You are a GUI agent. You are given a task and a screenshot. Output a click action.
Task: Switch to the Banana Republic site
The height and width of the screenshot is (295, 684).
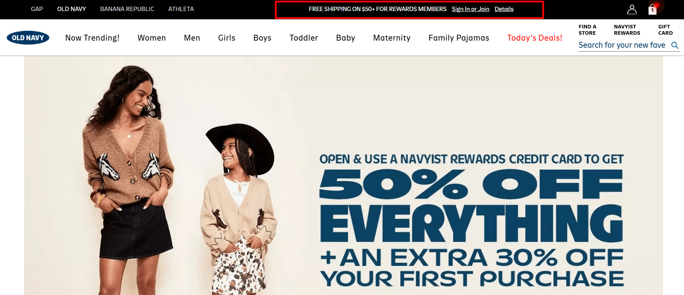[127, 9]
